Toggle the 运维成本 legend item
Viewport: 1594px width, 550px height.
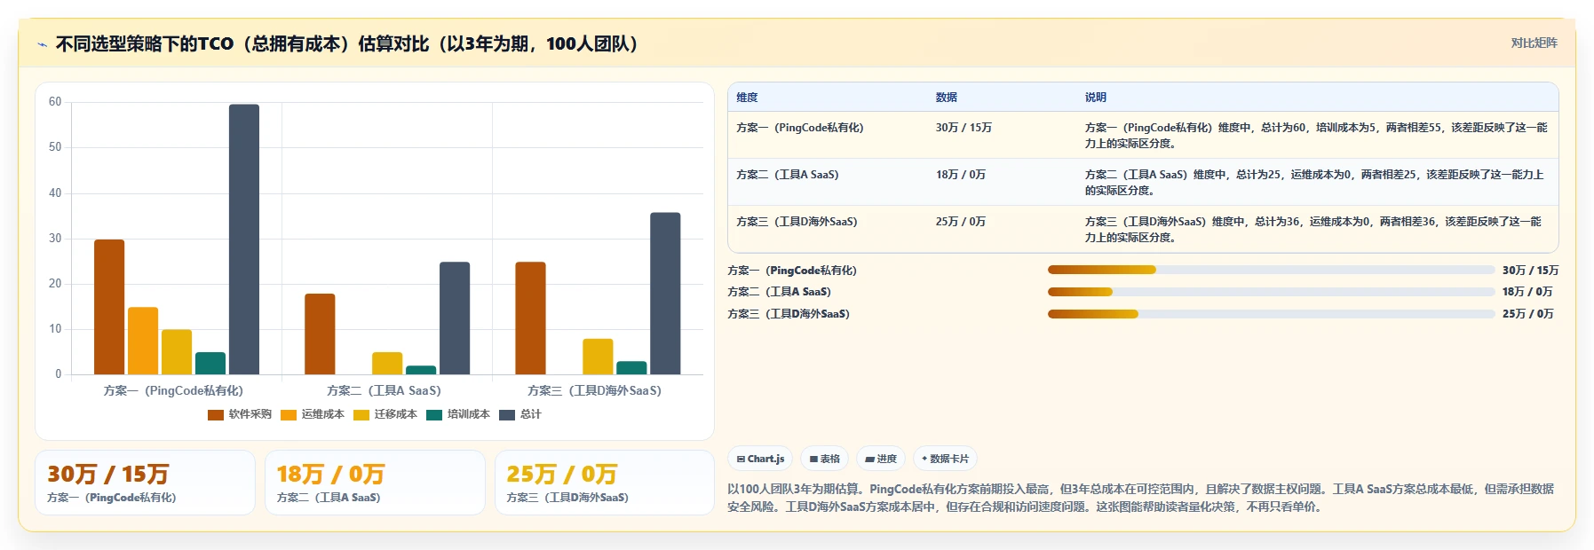pyautogui.click(x=313, y=414)
